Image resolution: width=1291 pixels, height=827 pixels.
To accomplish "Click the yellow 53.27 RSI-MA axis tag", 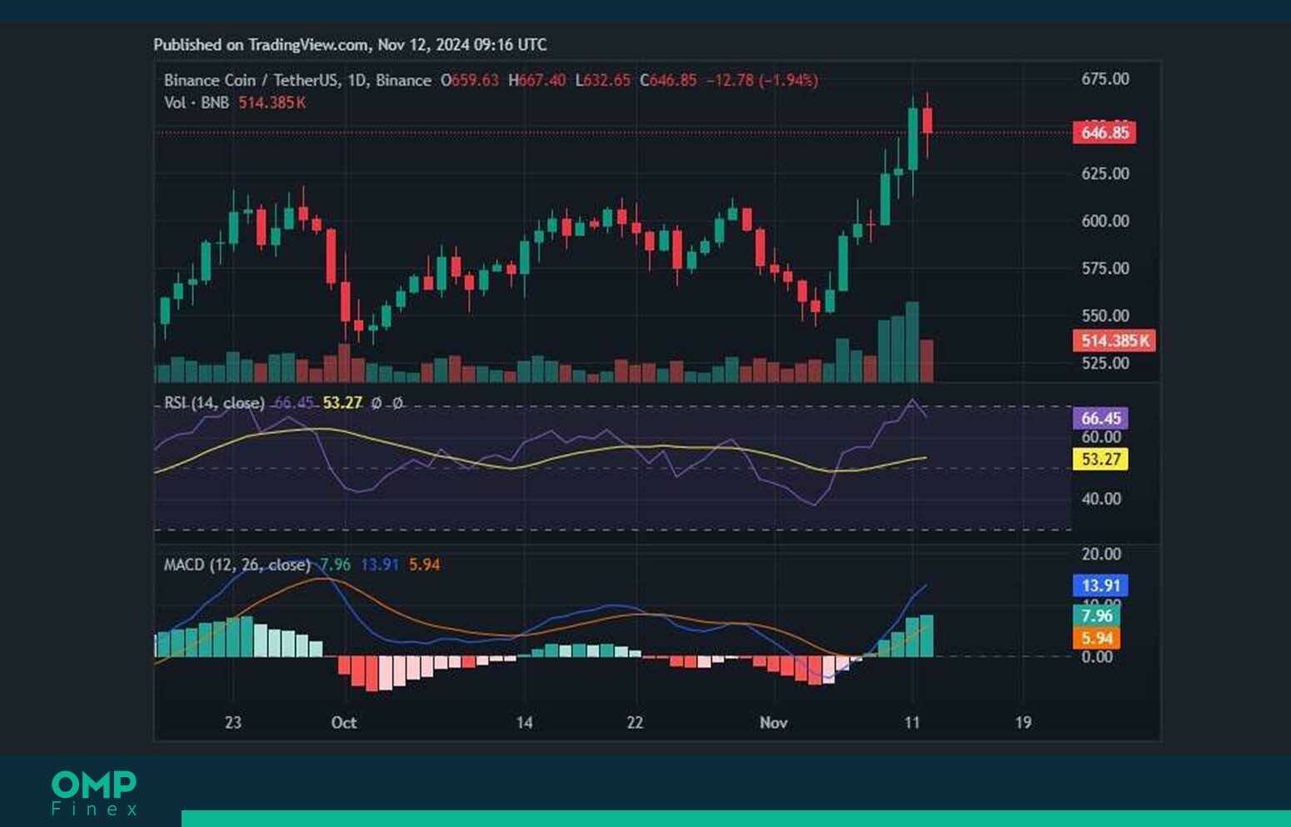I will [x=1100, y=459].
